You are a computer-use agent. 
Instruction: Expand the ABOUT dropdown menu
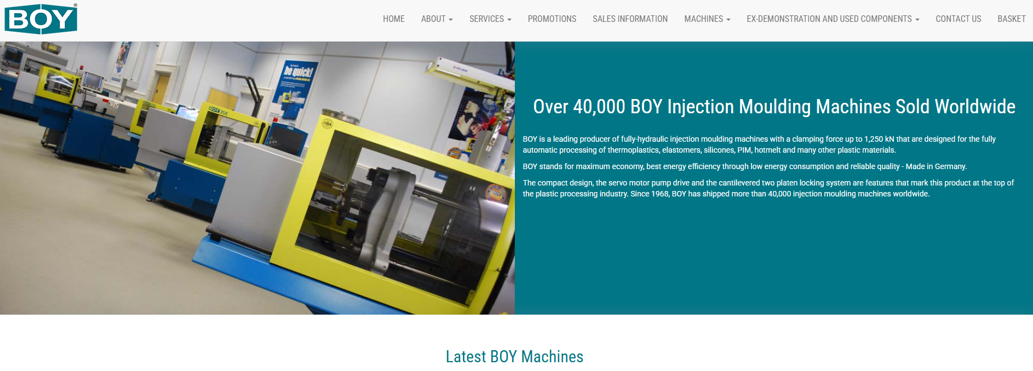[437, 19]
